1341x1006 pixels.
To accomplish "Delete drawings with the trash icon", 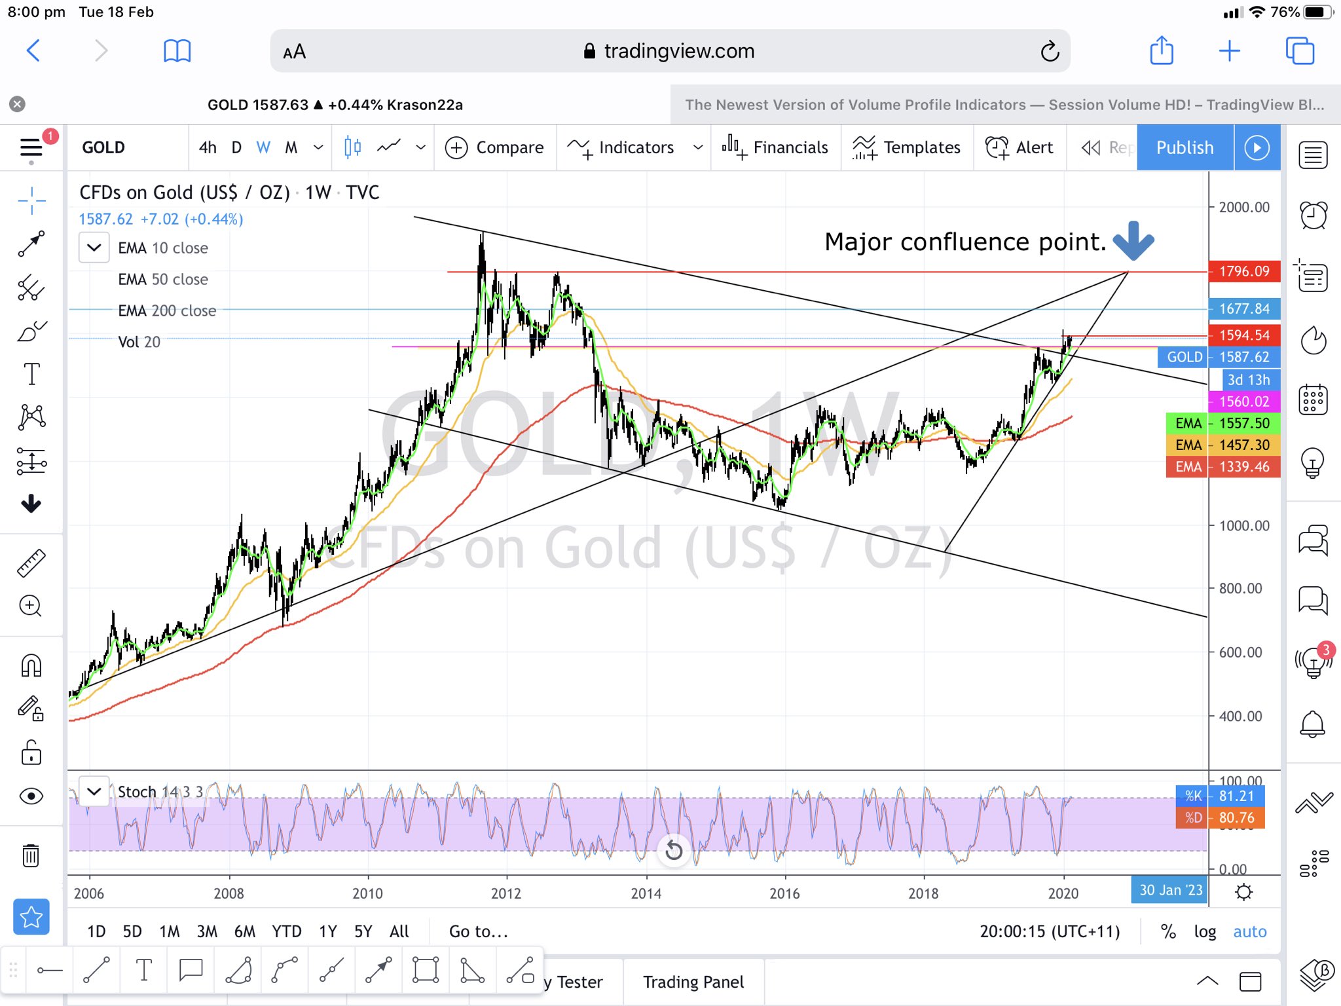I will tap(31, 855).
